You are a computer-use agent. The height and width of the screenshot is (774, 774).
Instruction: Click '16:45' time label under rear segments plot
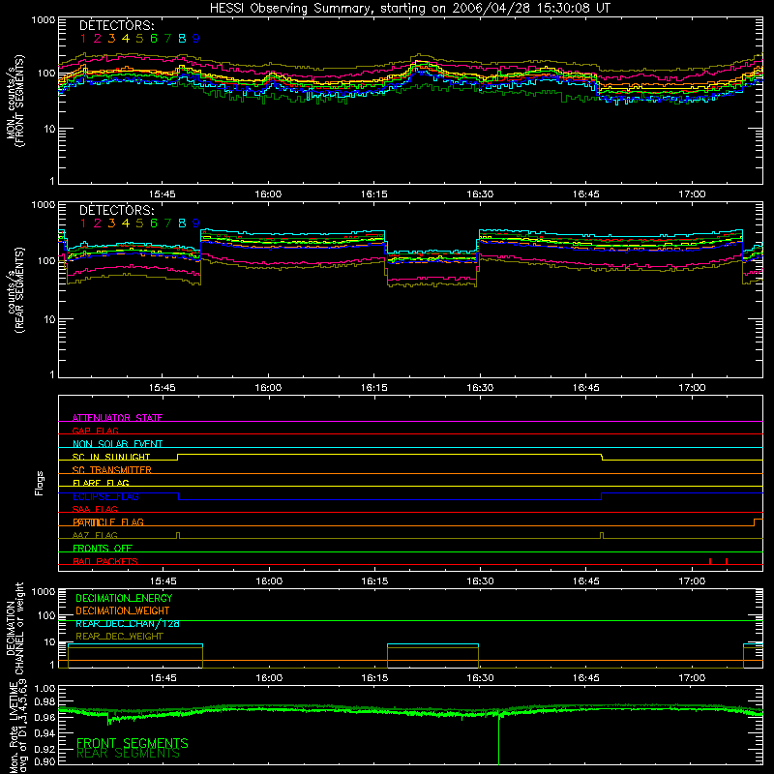click(586, 388)
